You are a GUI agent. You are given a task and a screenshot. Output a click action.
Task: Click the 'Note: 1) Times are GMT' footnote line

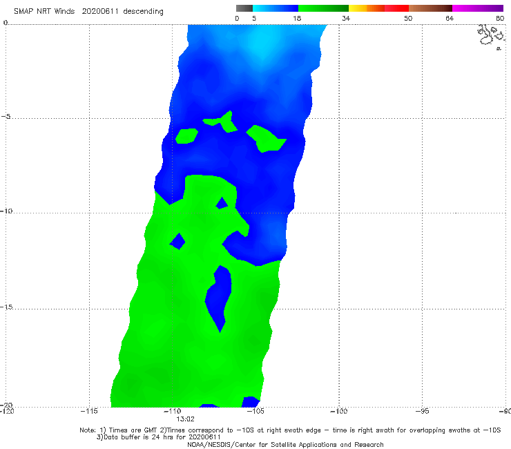point(290,430)
